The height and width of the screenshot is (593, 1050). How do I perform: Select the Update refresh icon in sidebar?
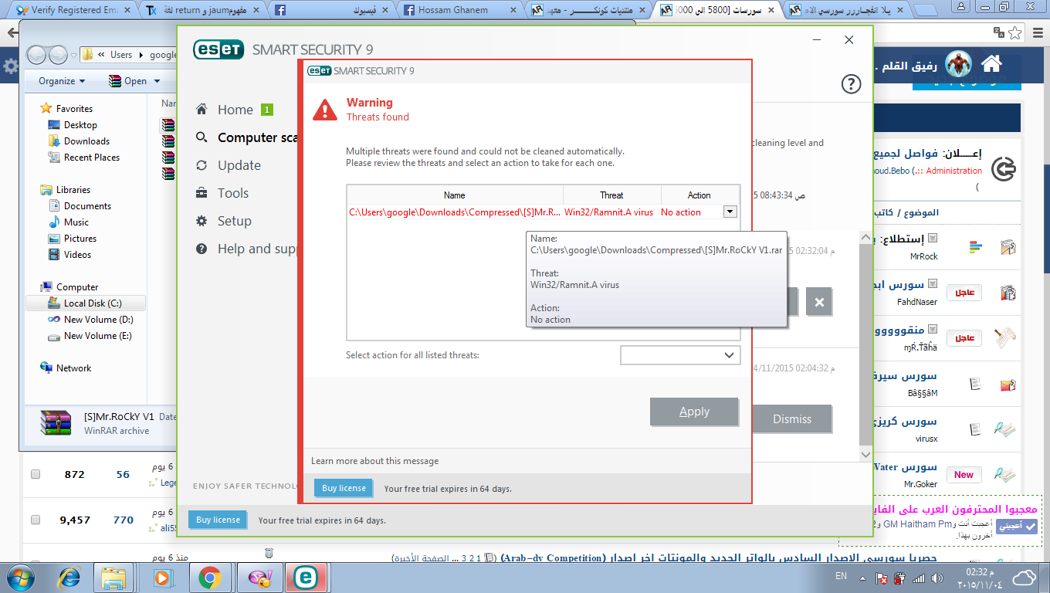(202, 165)
